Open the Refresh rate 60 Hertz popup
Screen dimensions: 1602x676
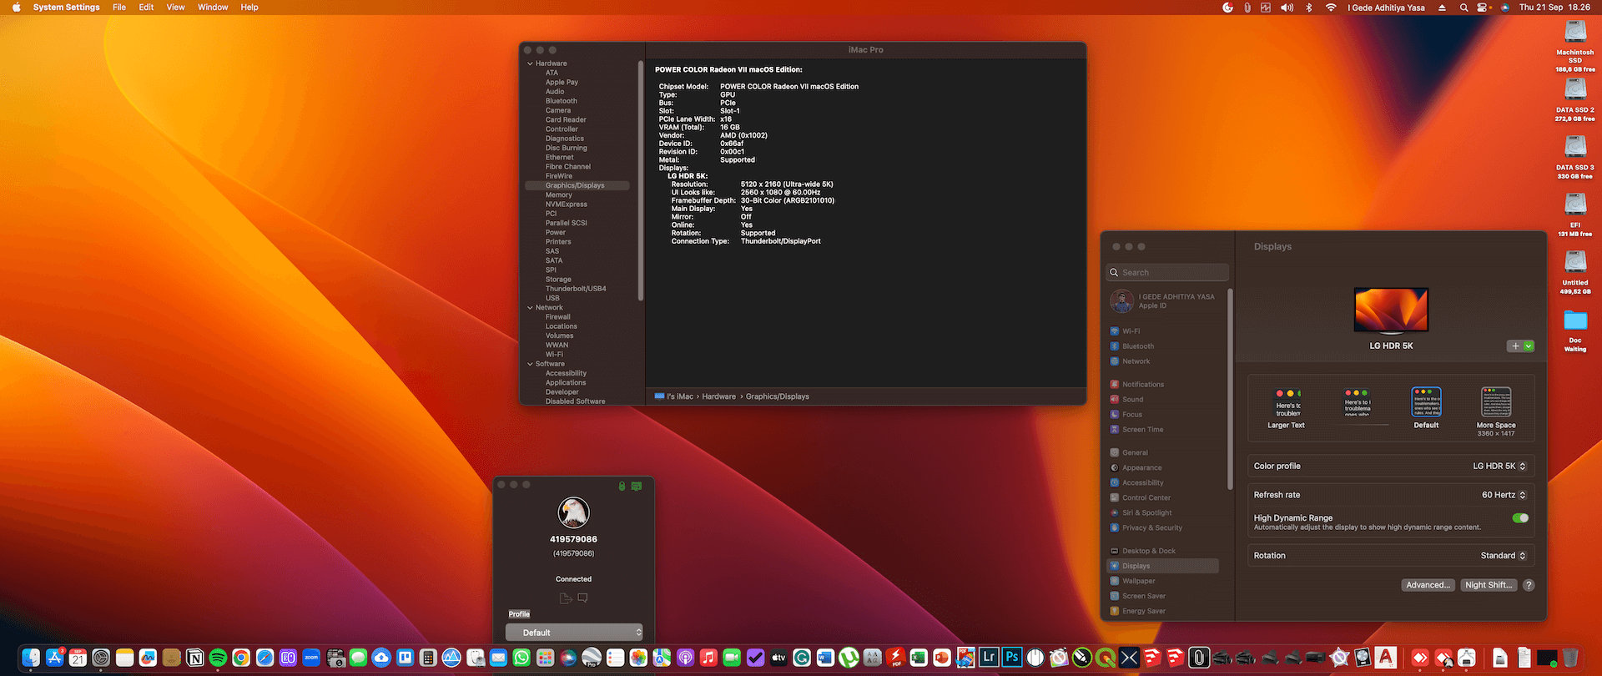[1504, 495]
